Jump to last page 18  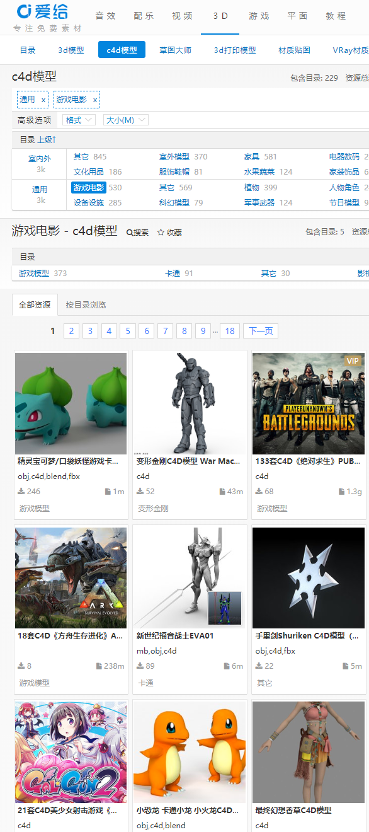point(230,331)
